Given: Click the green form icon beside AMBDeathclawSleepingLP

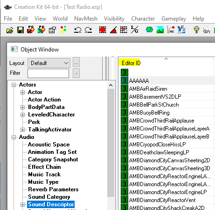Looking at the screenshot, I should tap(125, 152).
